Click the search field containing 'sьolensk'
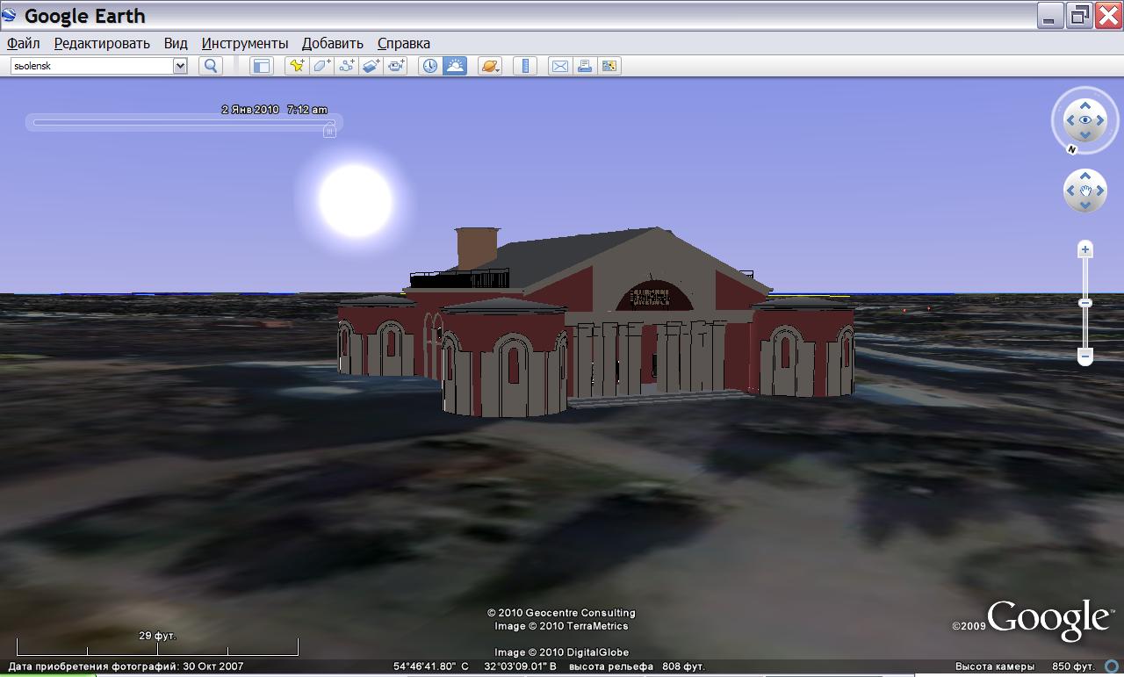Image resolution: width=1124 pixels, height=677 pixels. (92, 66)
